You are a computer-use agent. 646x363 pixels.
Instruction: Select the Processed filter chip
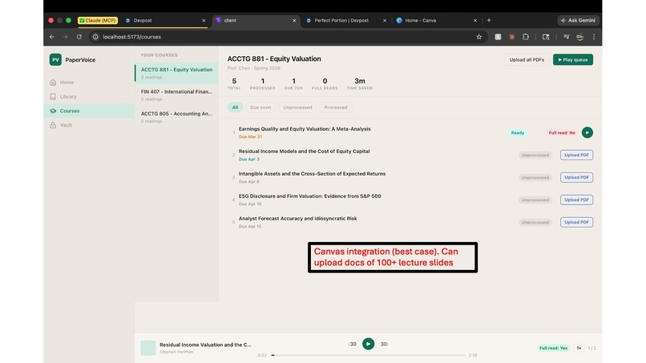[336, 107]
